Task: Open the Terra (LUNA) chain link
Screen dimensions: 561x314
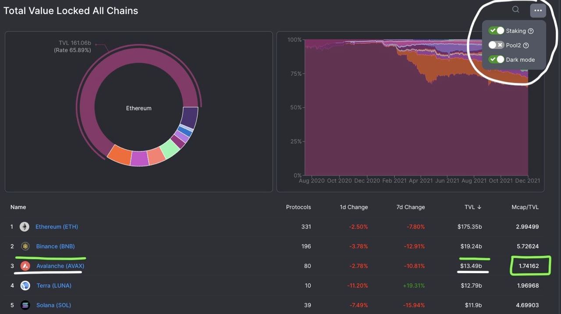Action: (x=54, y=286)
